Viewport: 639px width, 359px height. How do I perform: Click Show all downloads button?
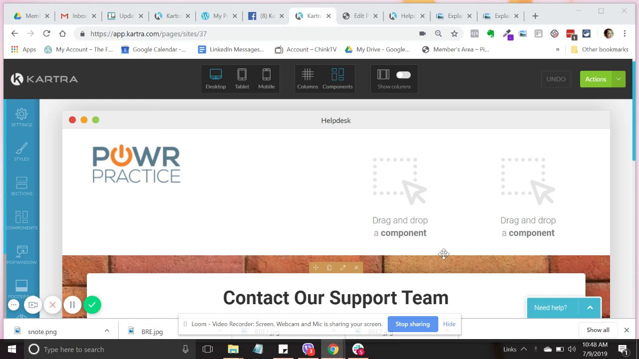(598, 330)
